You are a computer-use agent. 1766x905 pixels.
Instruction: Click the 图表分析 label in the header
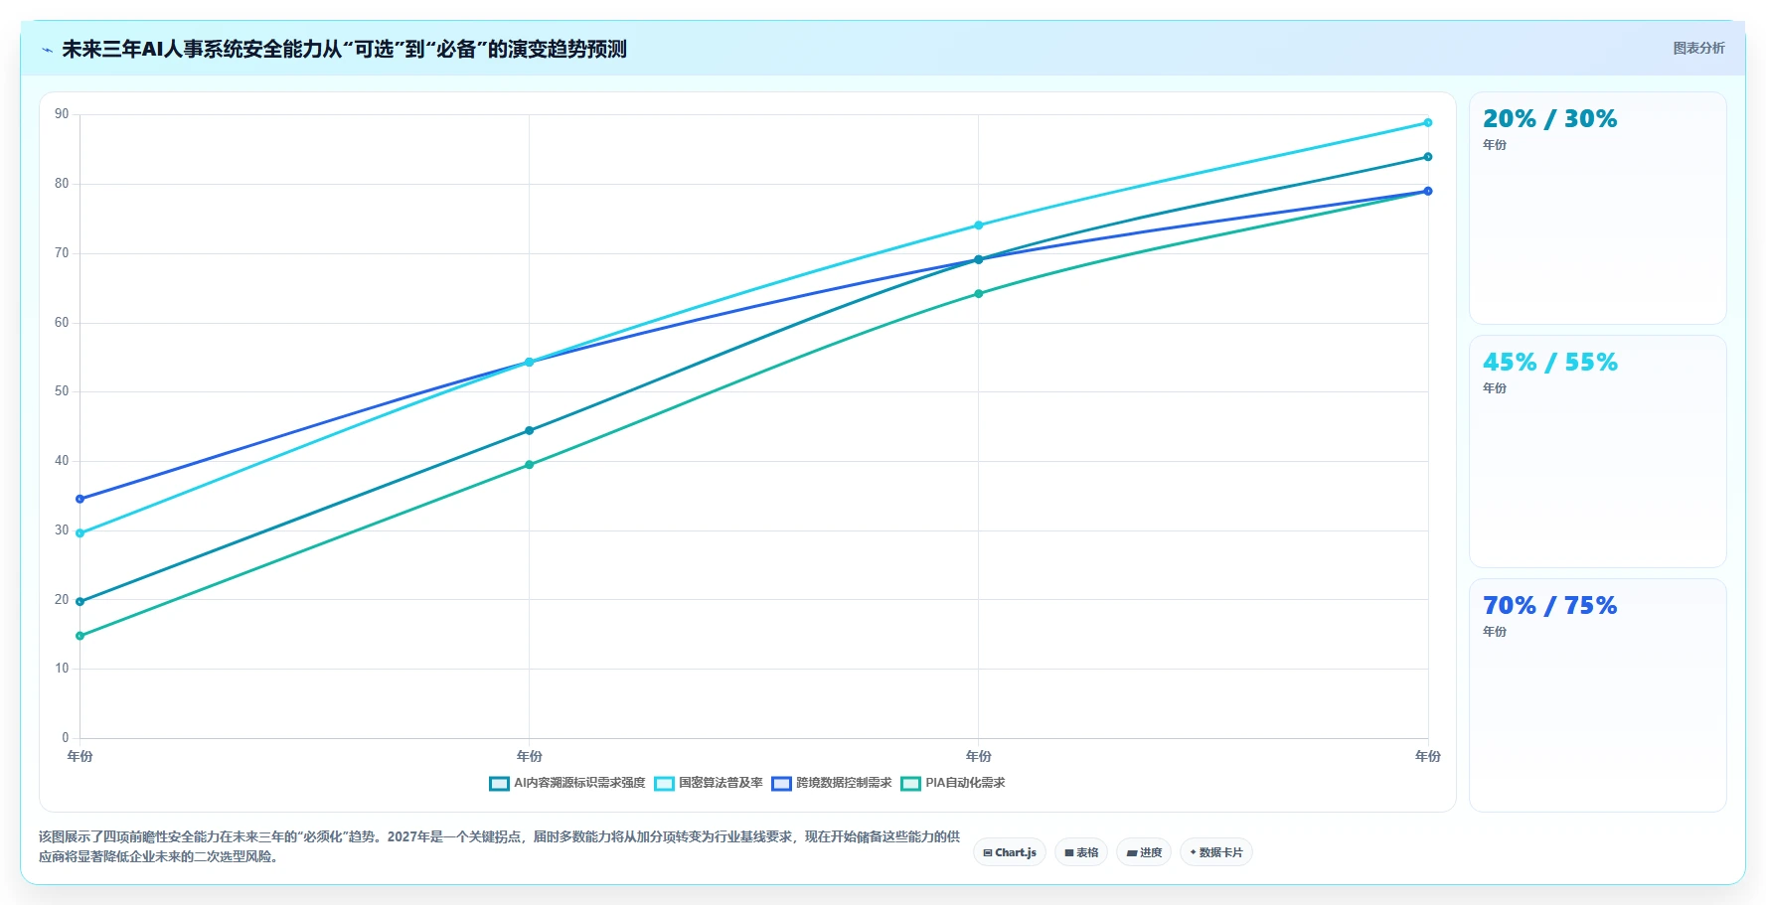pos(1698,48)
